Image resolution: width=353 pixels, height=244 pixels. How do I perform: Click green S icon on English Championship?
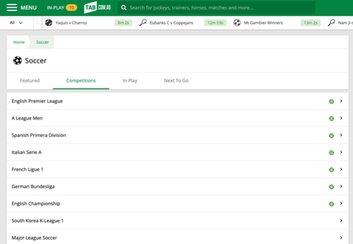331,204
